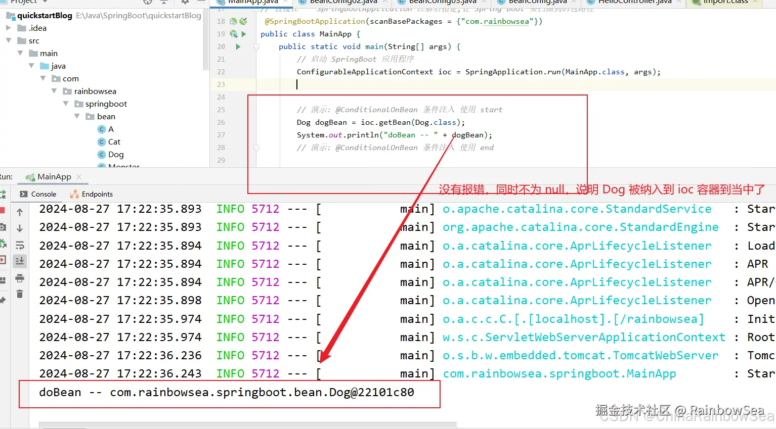776x429 pixels.
Task: Click the Console tab icon
Action: coord(24,194)
